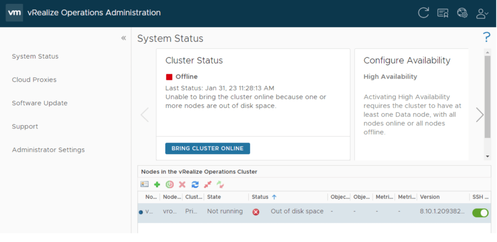Open the SSL certificate icon in header
497x242 pixels.
[443, 13]
